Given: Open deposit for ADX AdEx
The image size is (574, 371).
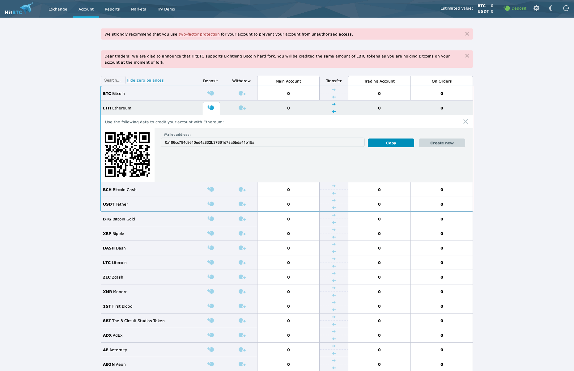Looking at the screenshot, I should click(210, 335).
